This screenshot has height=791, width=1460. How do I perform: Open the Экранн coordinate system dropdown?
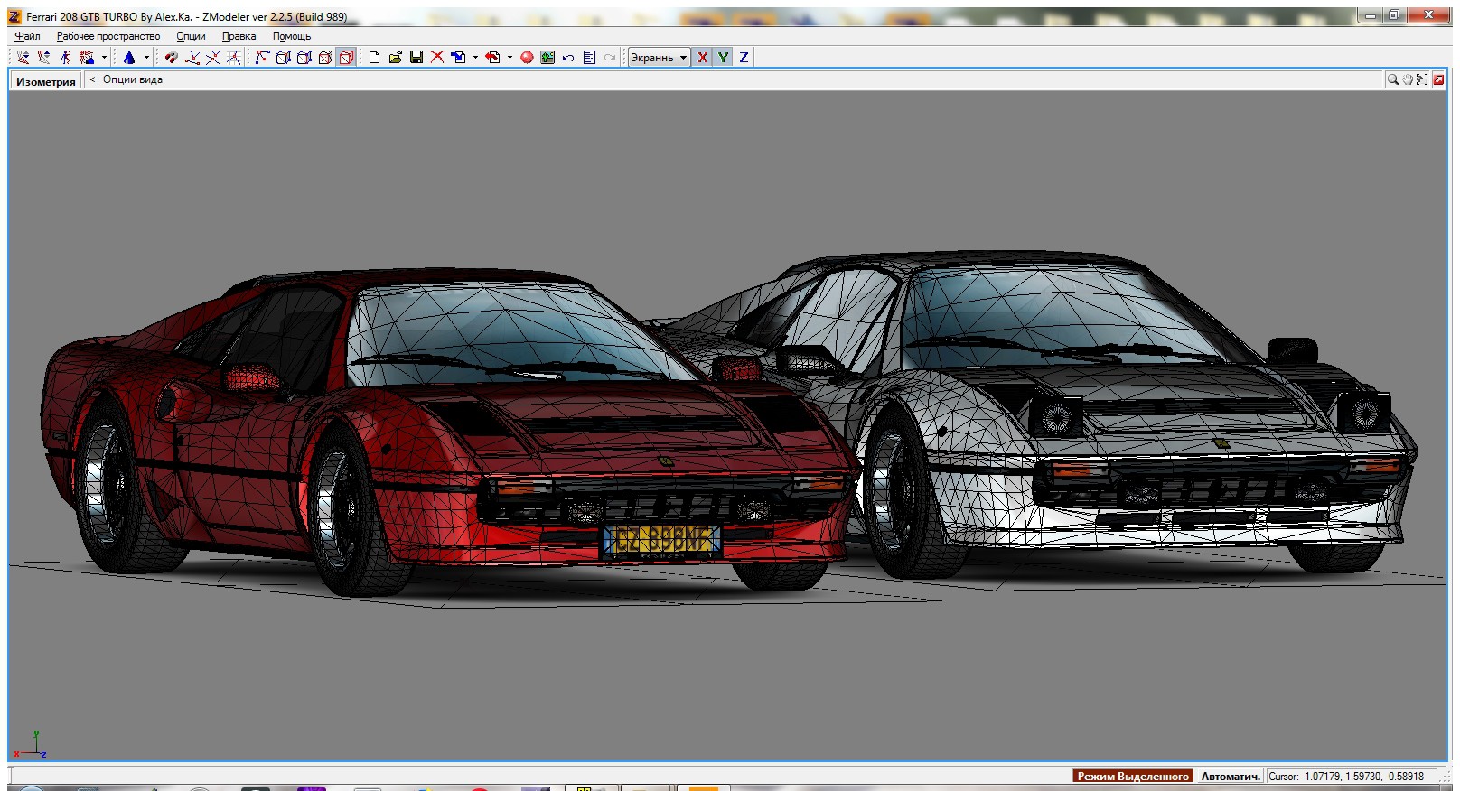[x=659, y=58]
